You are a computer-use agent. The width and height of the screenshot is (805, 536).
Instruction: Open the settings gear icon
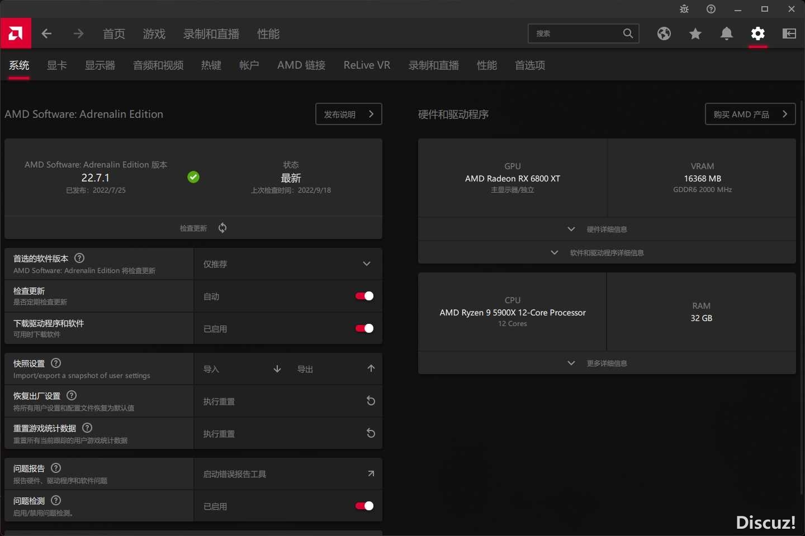[758, 33]
